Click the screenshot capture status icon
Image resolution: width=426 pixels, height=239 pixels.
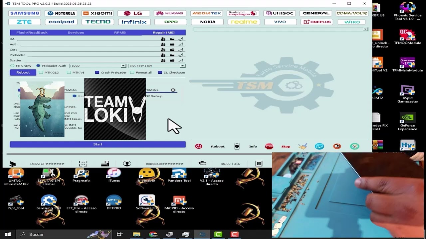[83, 164]
